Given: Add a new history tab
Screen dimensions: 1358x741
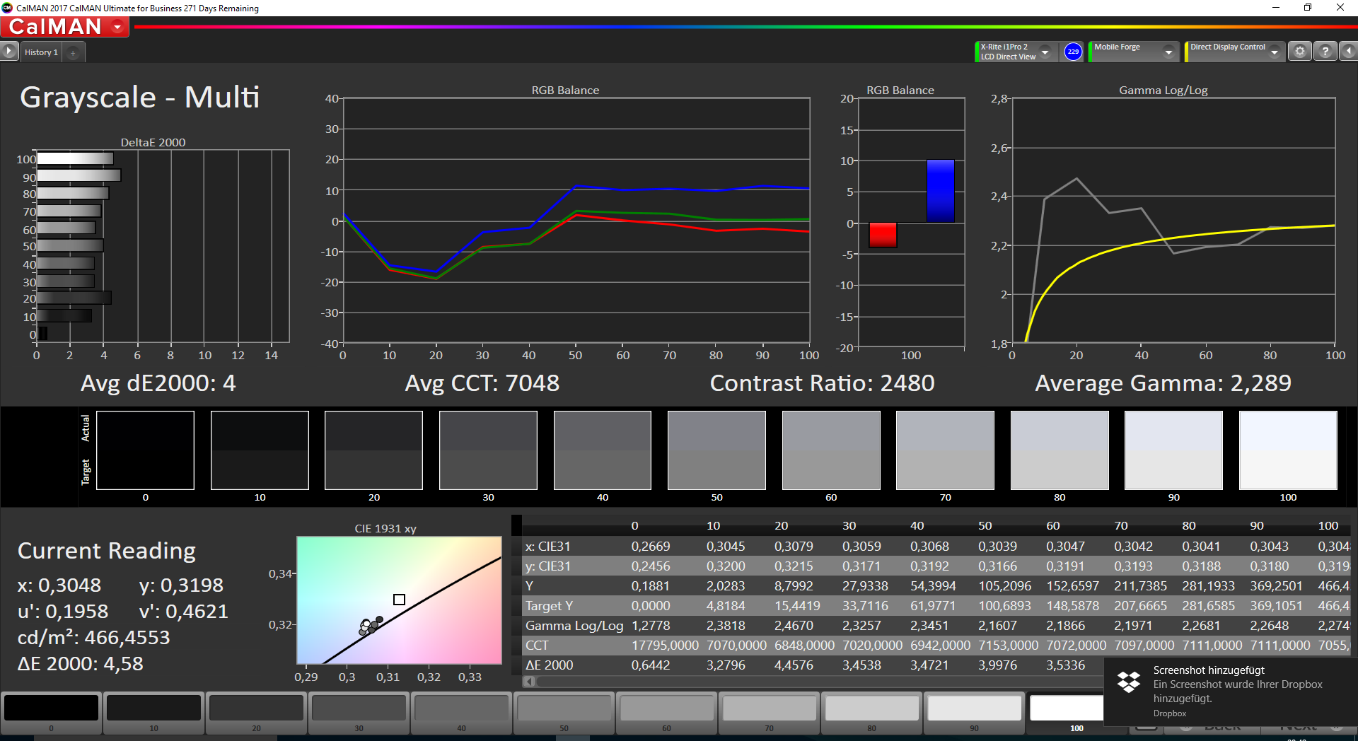Looking at the screenshot, I should 73,52.
